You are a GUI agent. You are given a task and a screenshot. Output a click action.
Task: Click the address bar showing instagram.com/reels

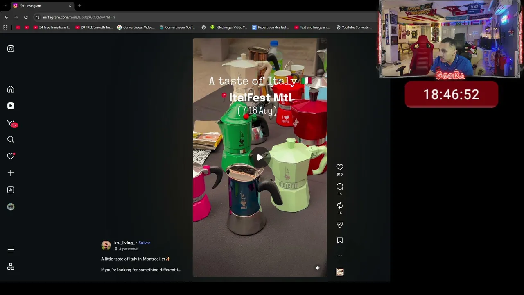click(205, 17)
